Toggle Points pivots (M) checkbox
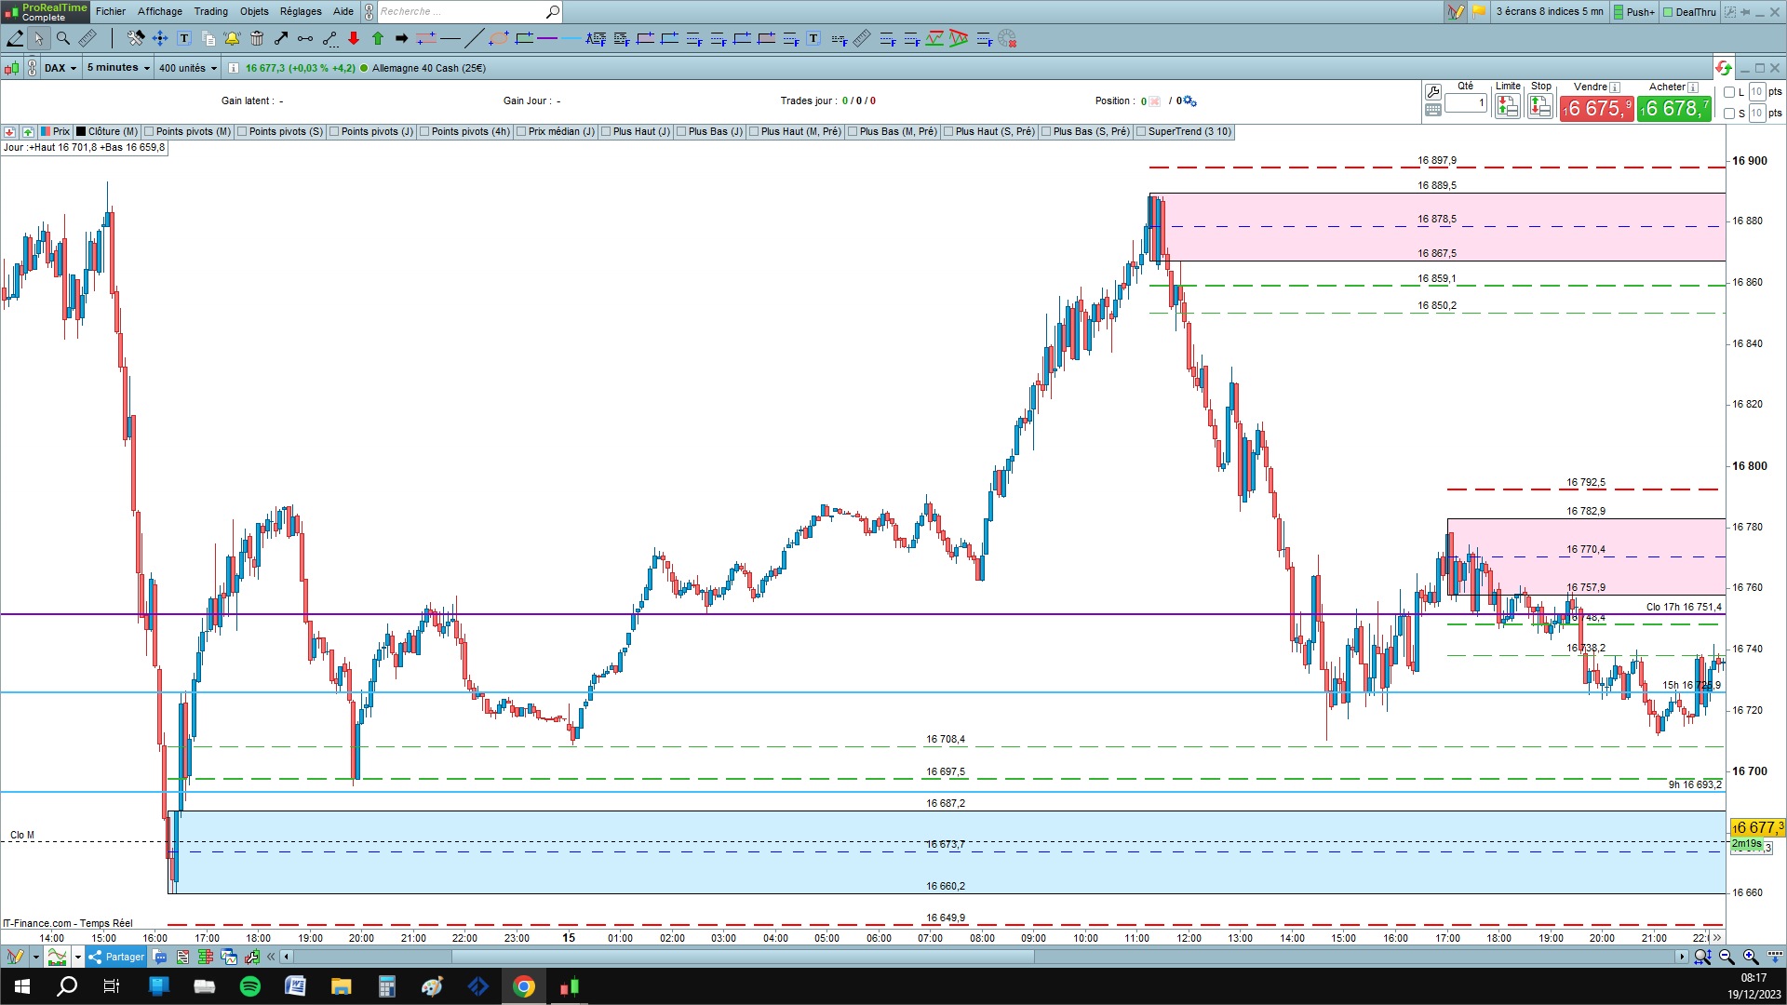 [x=149, y=132]
